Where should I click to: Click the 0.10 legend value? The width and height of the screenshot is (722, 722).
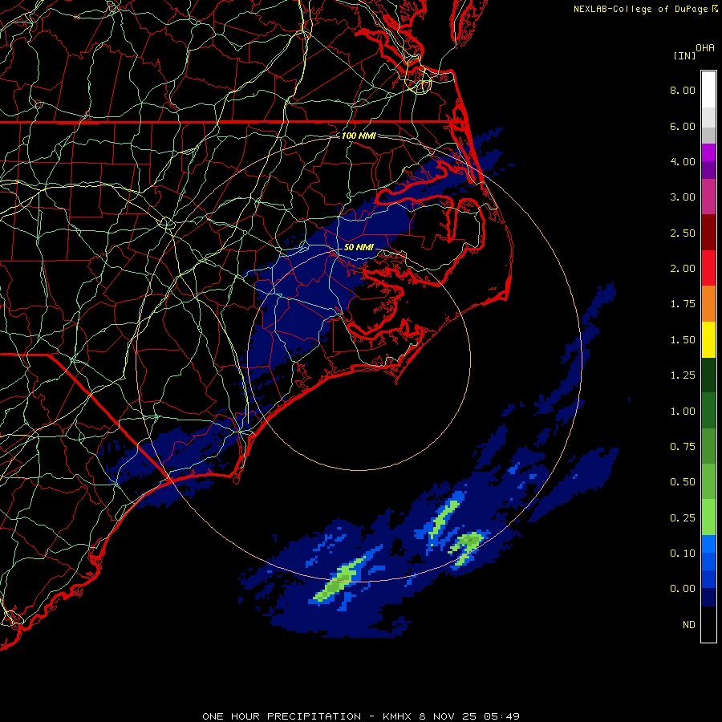pyautogui.click(x=683, y=554)
